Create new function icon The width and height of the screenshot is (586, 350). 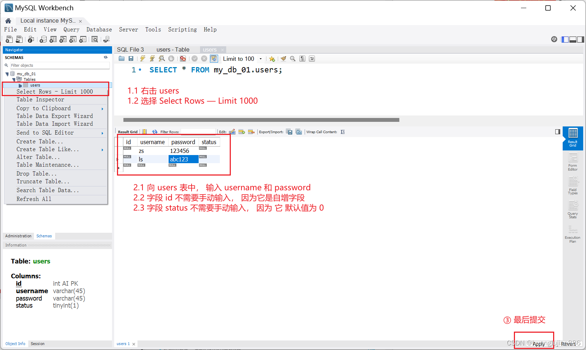(83, 39)
